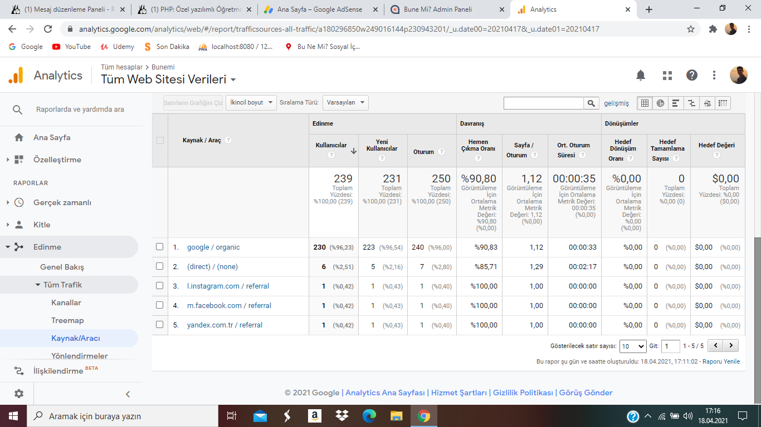The image size is (761, 427).
Task: Open Kanallar in the sidebar menu
Action: (66, 302)
